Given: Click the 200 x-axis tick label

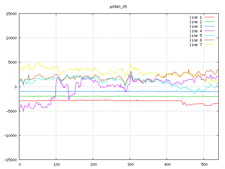Looking at the screenshot, I should point(93,164).
